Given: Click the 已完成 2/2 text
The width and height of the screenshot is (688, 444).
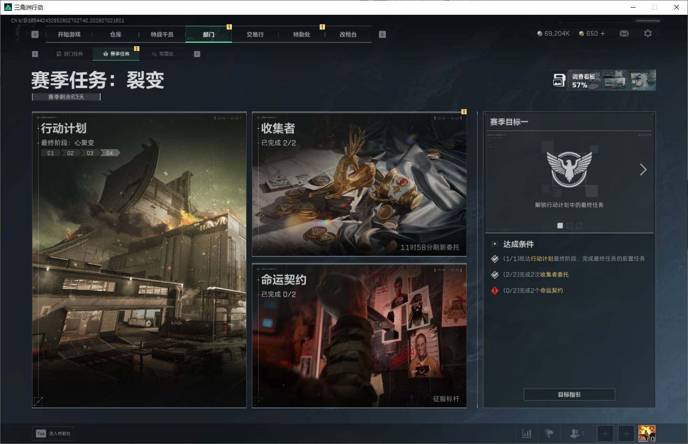Looking at the screenshot, I should click(x=279, y=143).
